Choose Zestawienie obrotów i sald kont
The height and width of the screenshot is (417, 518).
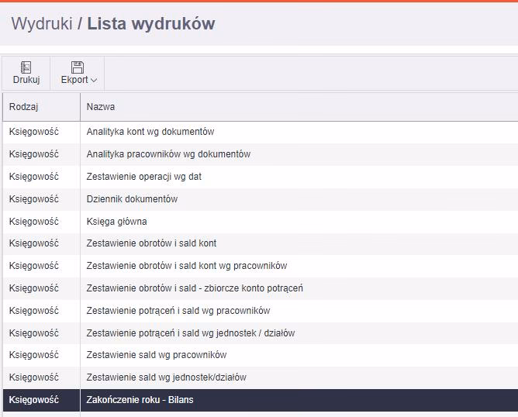pos(261,243)
